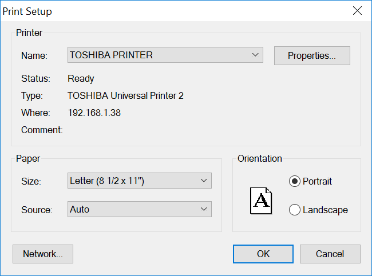Click the chevron arrow of the printer Name box
This screenshot has height=276, width=372.
pos(255,55)
